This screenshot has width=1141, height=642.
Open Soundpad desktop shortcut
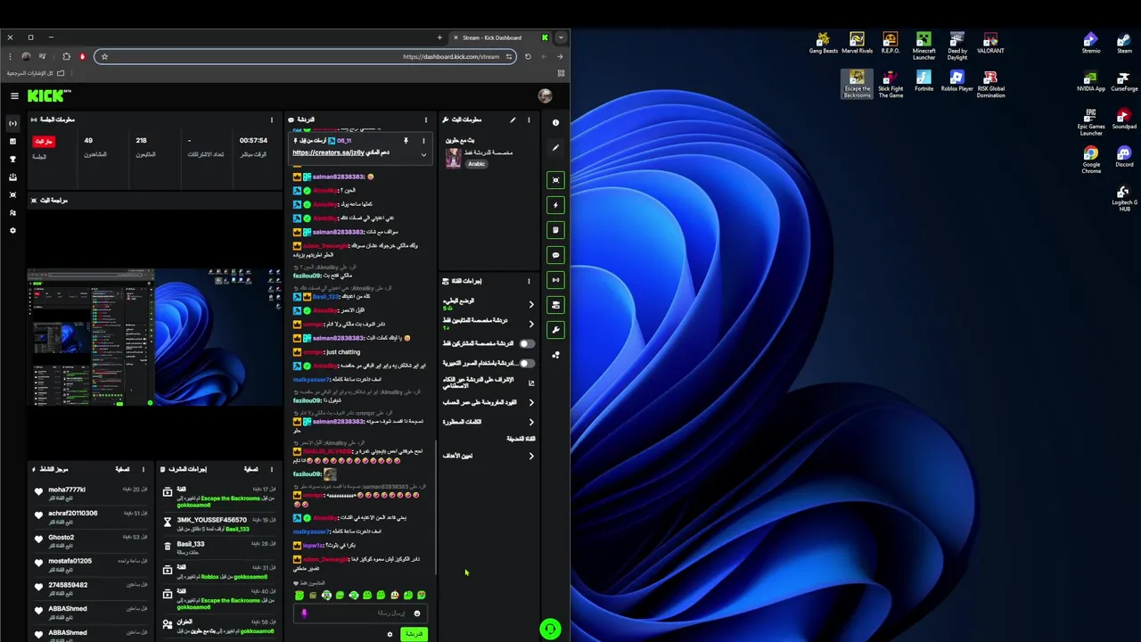click(1124, 119)
